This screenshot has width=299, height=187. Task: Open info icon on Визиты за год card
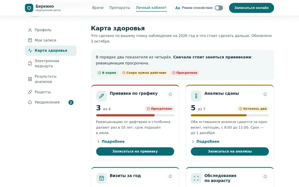coord(170,177)
